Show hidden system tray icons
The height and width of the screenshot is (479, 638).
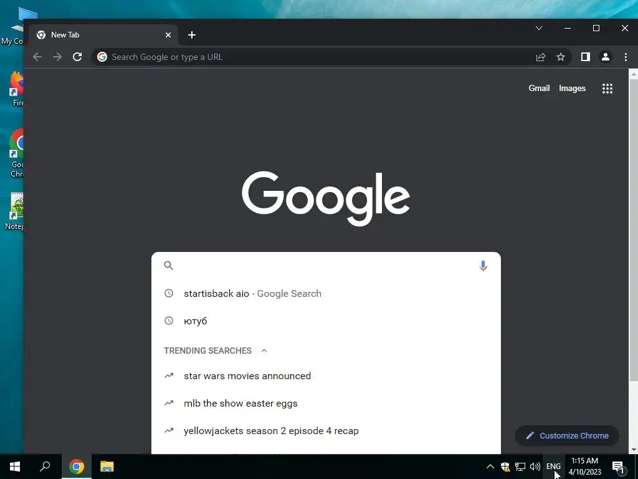tap(490, 467)
